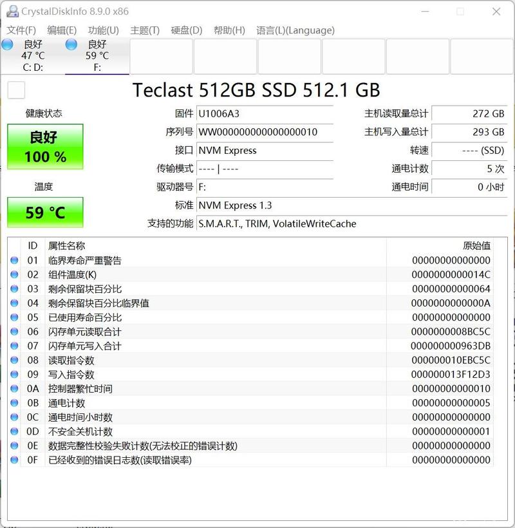Open the 主题(T) menu
515x528 pixels.
[145, 30]
